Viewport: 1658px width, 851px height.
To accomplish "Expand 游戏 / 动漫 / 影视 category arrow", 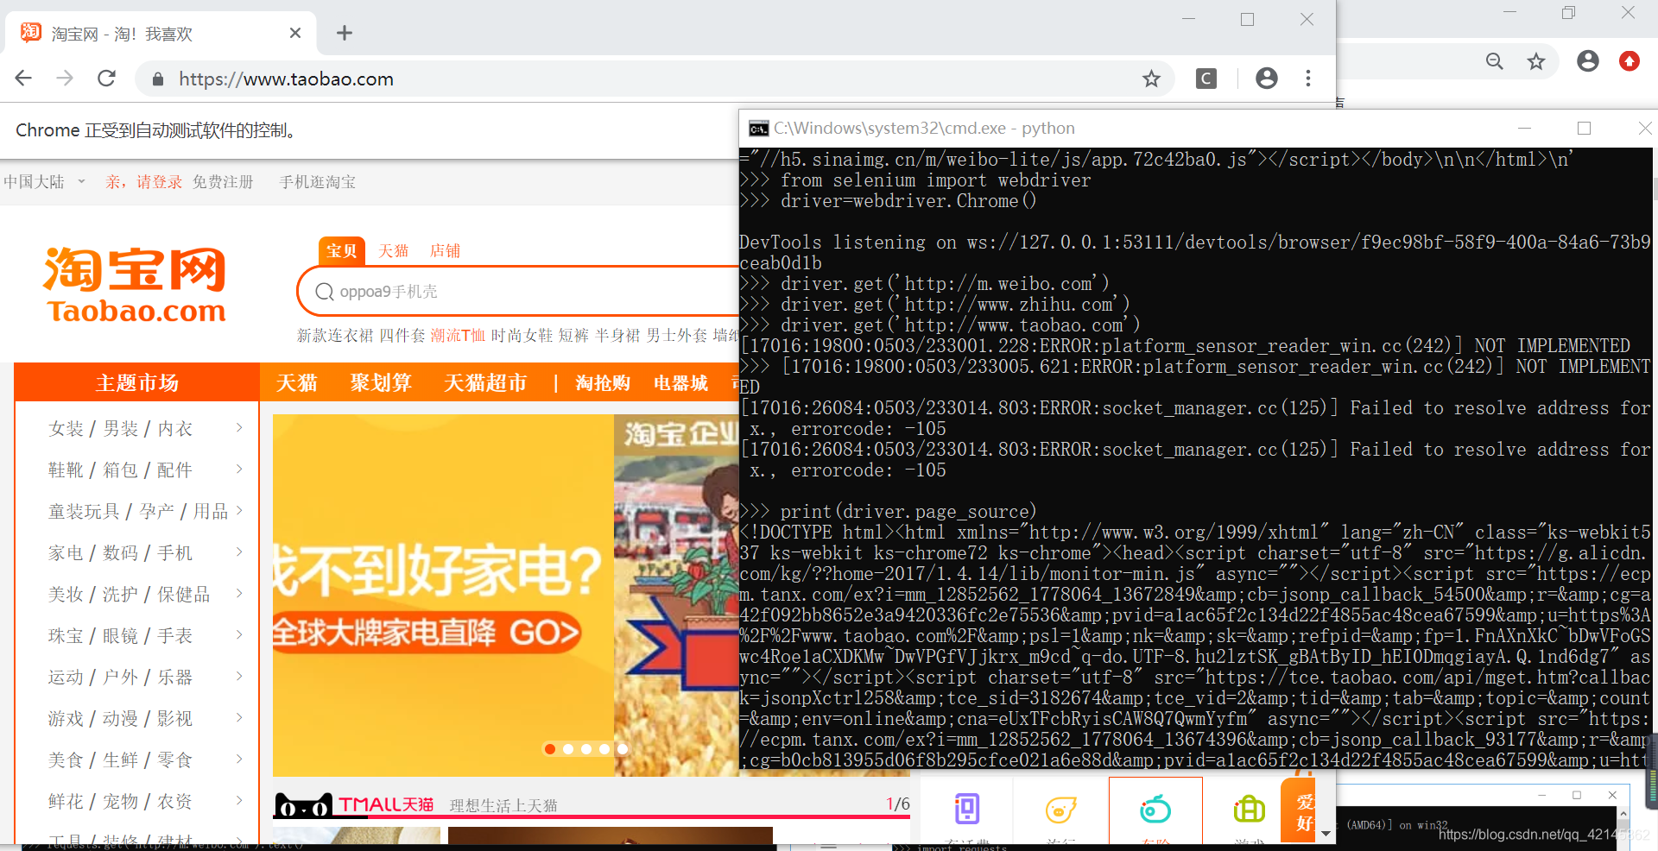I will [239, 717].
